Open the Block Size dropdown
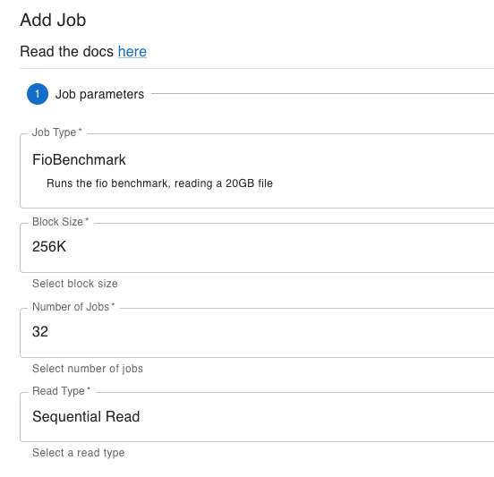 coord(257,248)
